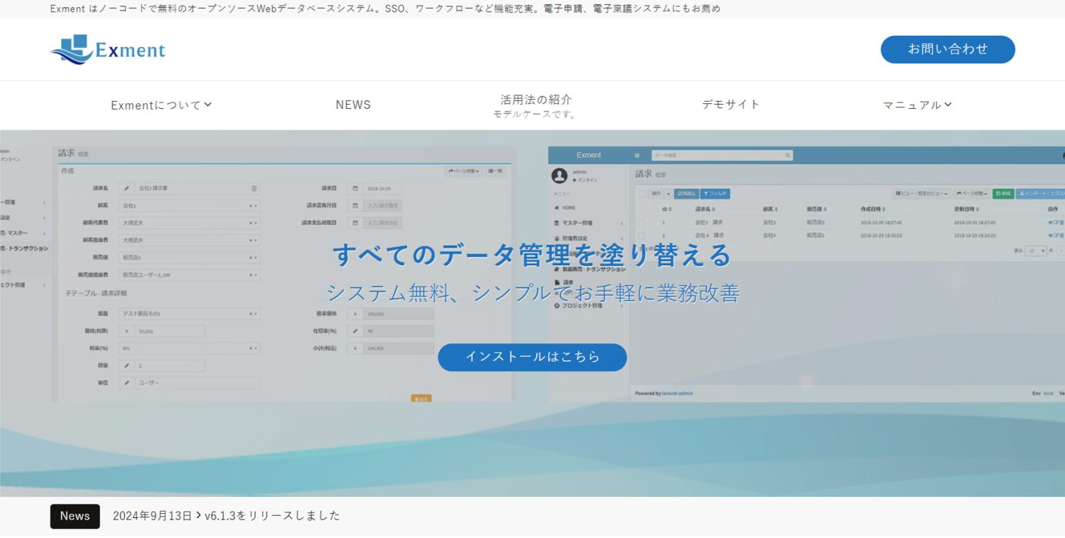Screen dimensions: 1065x538
Task: Click the admin user avatar icon
Action: [x=559, y=175]
